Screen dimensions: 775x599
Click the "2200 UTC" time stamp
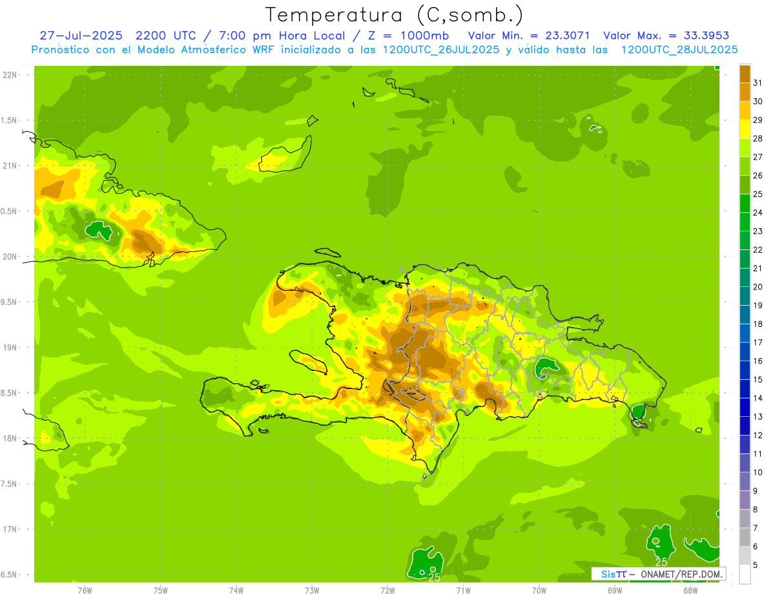(x=165, y=36)
